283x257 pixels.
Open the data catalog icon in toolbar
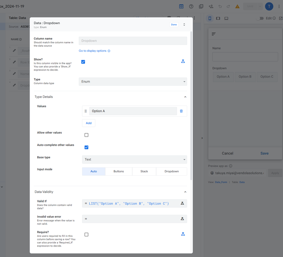(201, 7)
